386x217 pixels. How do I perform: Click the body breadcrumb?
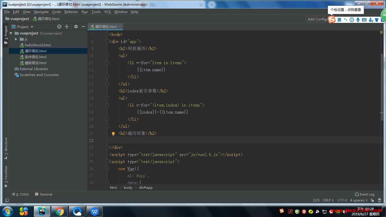pyautogui.click(x=128, y=188)
